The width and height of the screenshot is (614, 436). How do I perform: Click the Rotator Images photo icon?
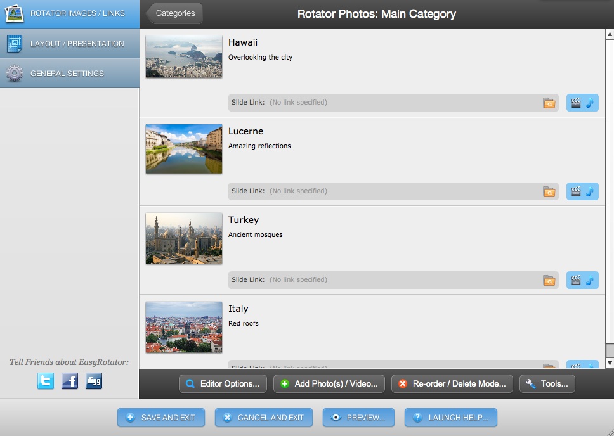click(14, 14)
